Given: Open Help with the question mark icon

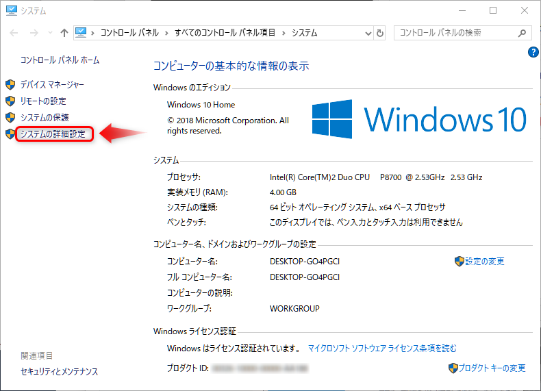Looking at the screenshot, I should point(533,52).
